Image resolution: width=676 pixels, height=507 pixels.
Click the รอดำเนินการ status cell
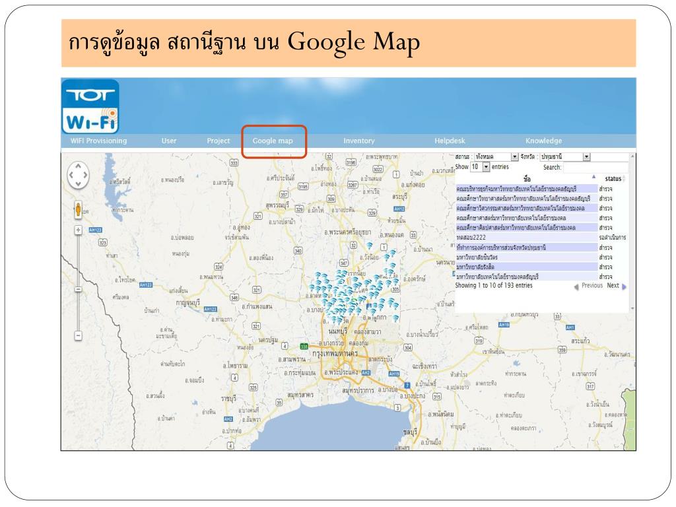point(613,238)
